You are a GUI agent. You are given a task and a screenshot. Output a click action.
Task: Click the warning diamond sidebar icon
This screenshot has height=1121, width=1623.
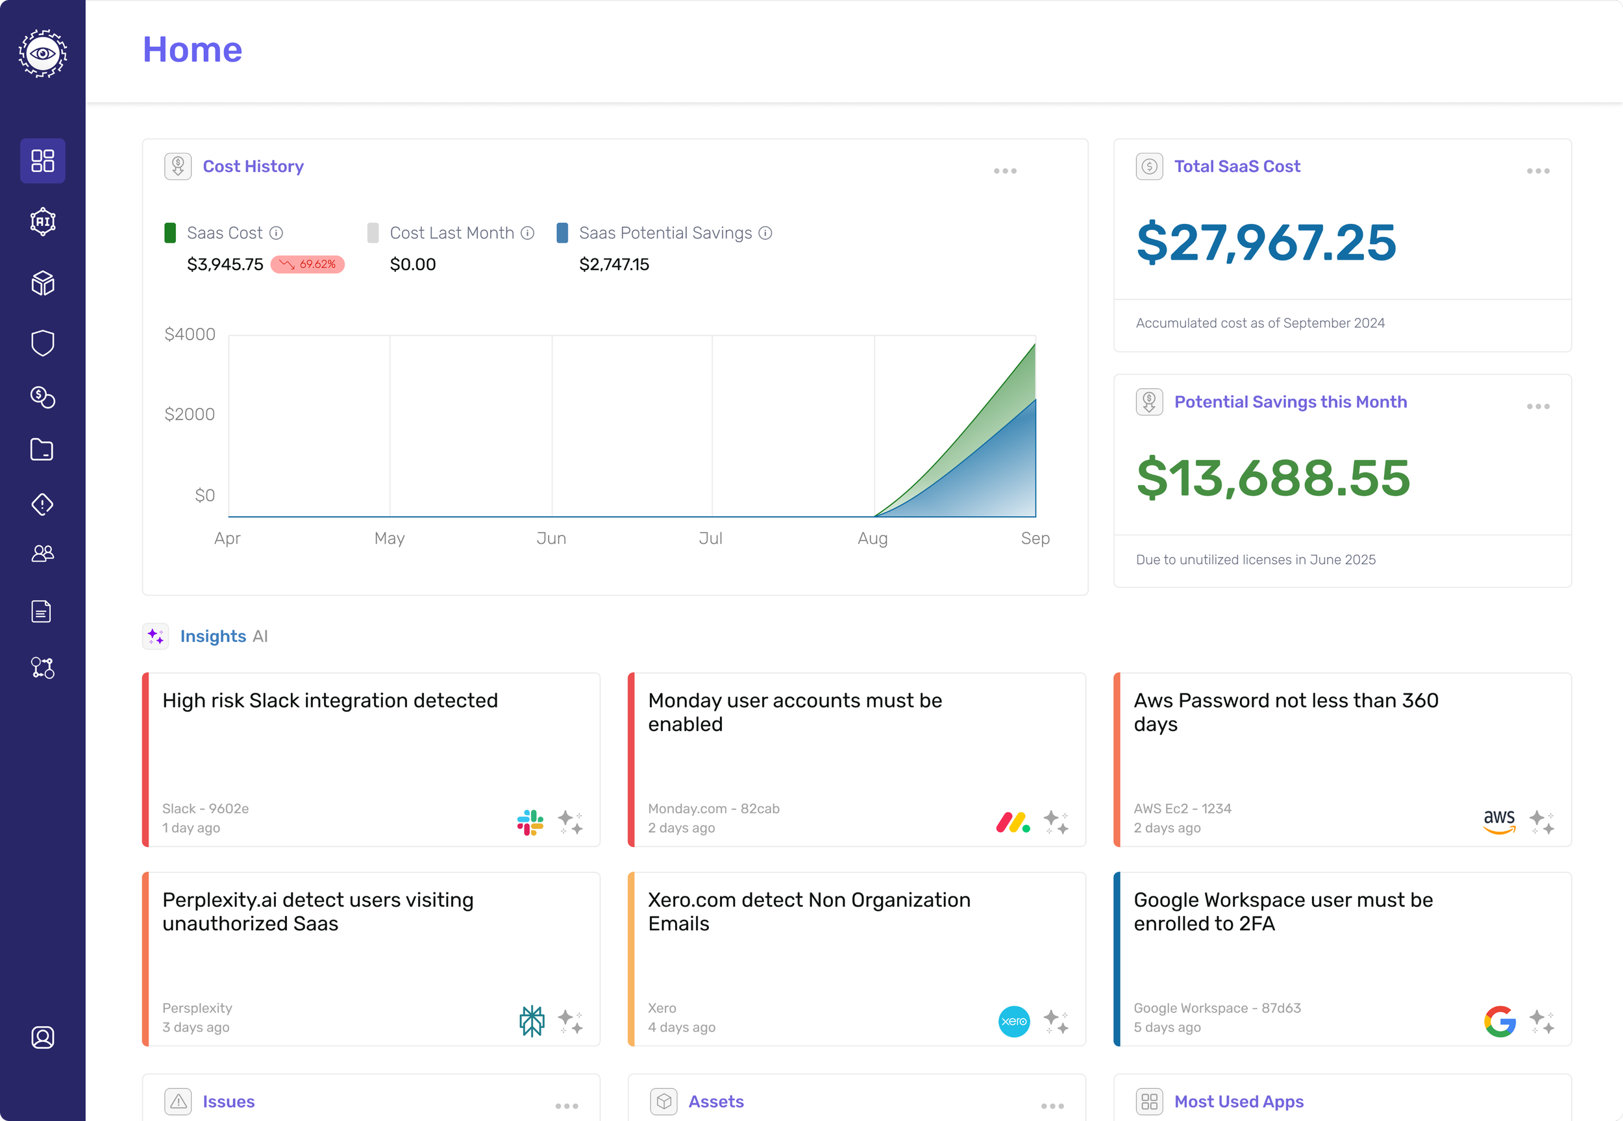click(43, 504)
